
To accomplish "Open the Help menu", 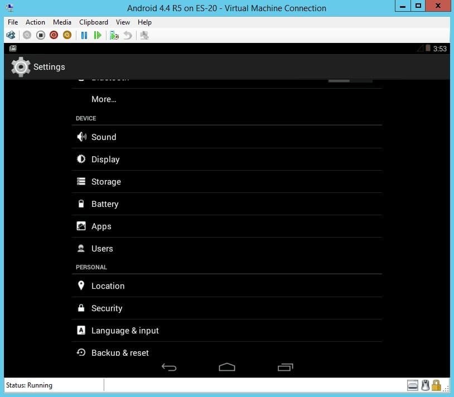I will pyautogui.click(x=144, y=22).
